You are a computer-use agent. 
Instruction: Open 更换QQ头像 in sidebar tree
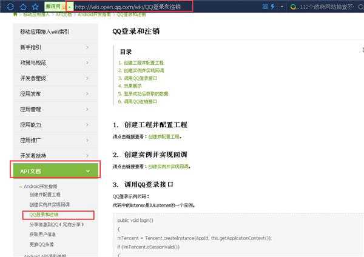[41, 244]
